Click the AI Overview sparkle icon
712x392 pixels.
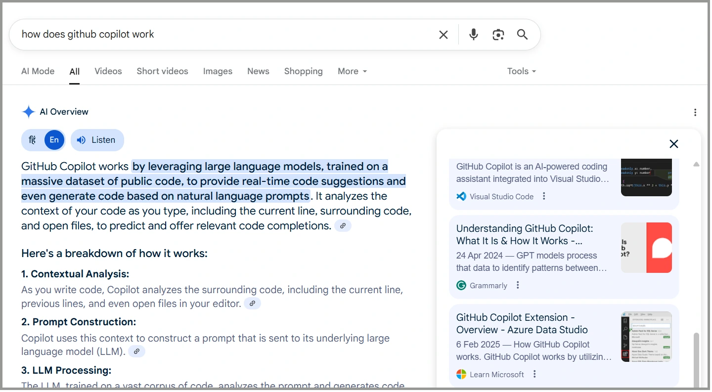(29, 112)
